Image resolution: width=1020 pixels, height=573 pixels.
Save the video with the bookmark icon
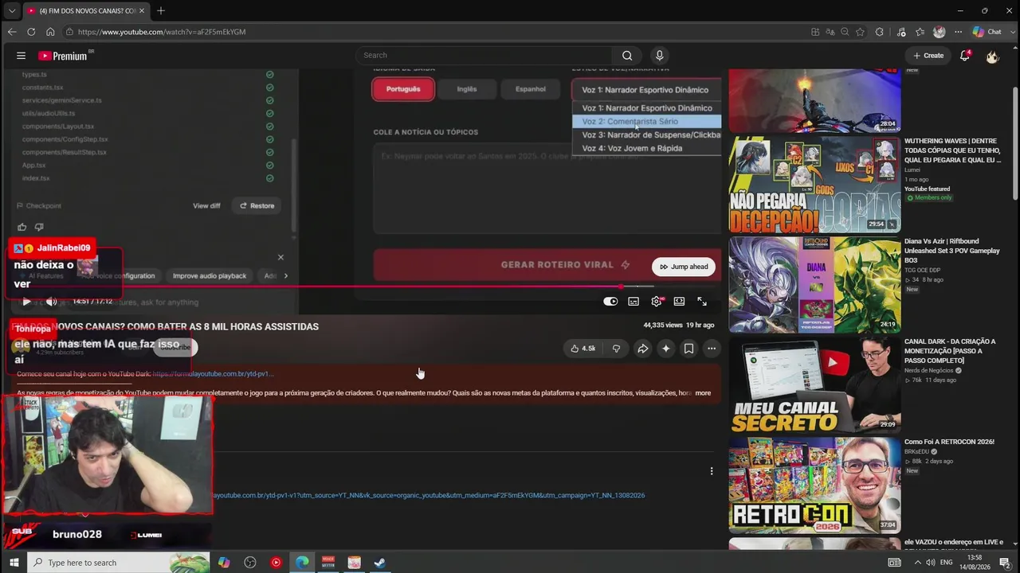coord(688,349)
